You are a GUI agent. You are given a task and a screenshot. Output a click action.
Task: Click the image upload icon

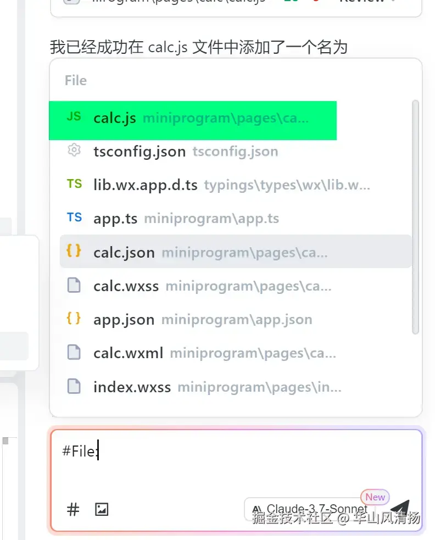point(102,509)
